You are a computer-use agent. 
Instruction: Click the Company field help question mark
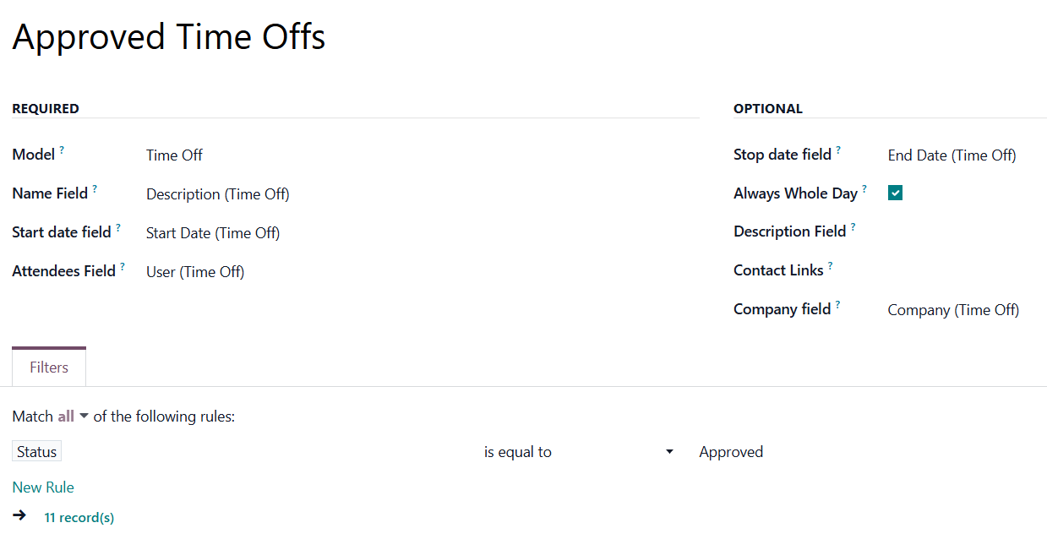point(837,305)
